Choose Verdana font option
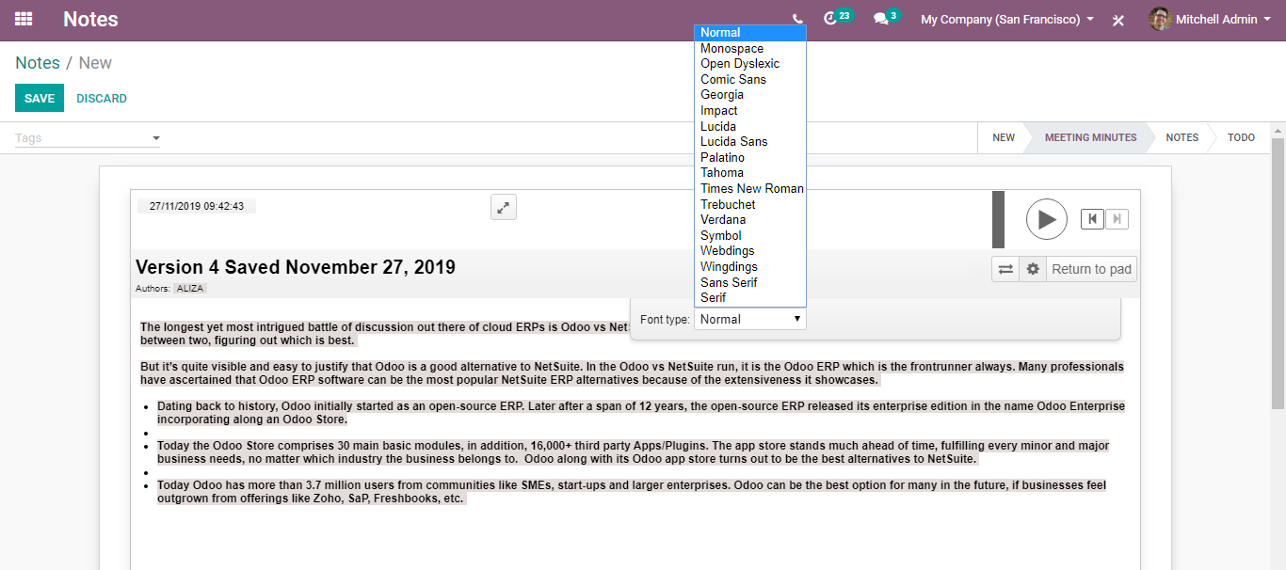Viewport: 1286px width, 570px height. tap(750, 220)
